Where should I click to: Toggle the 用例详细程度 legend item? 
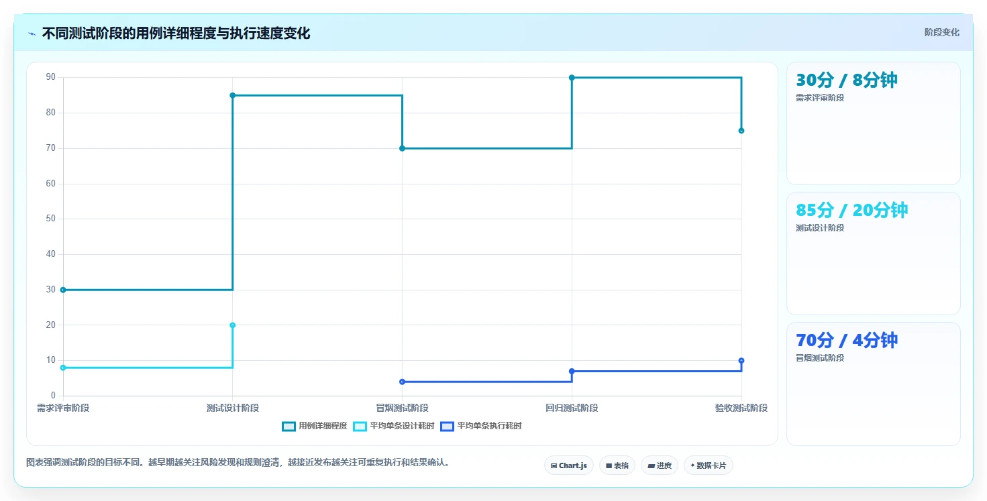pyautogui.click(x=315, y=426)
